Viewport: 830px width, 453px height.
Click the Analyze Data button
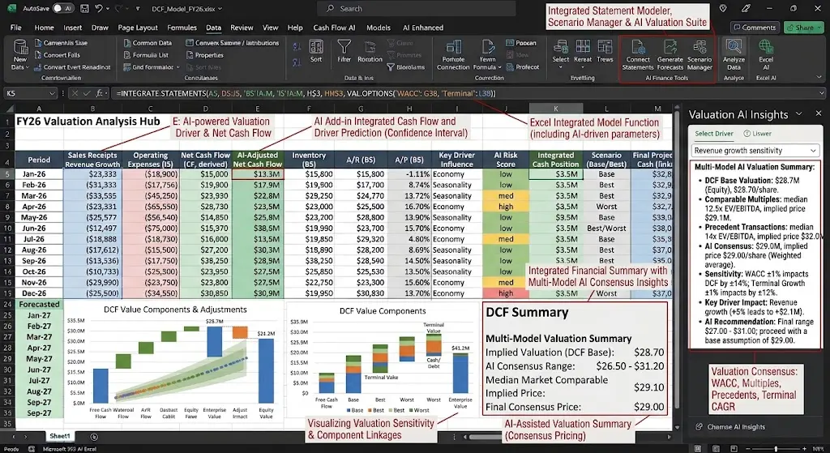[734, 55]
